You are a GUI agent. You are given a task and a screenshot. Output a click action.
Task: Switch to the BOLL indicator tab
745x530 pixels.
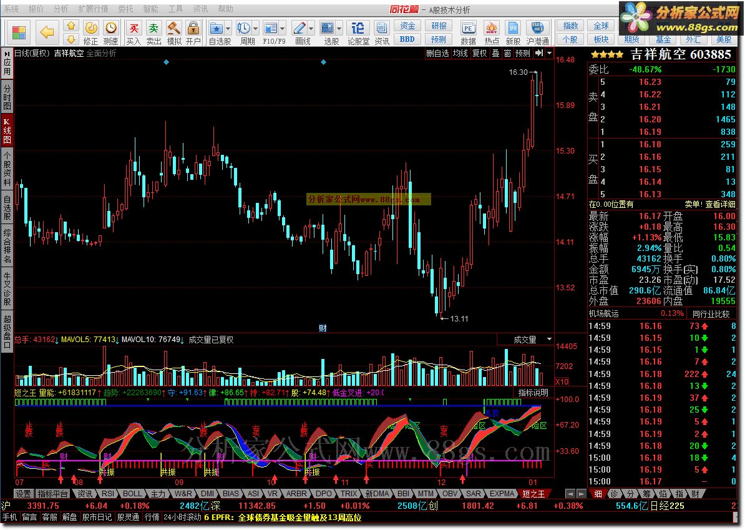[132, 494]
